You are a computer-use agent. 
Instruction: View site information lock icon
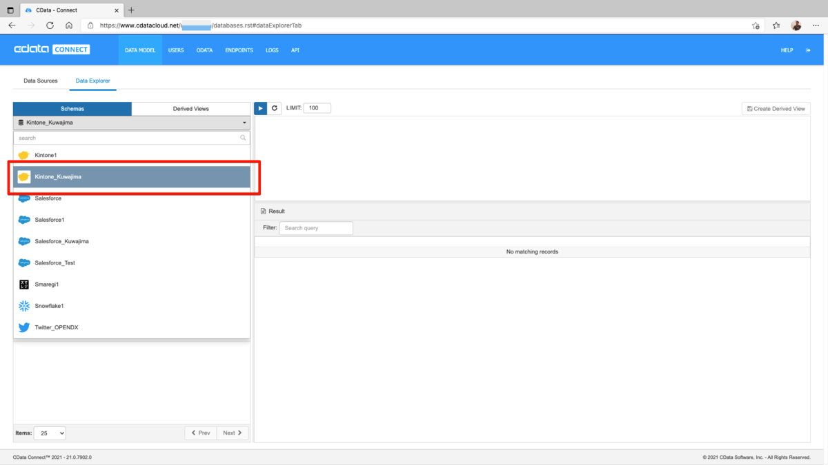tap(90, 25)
